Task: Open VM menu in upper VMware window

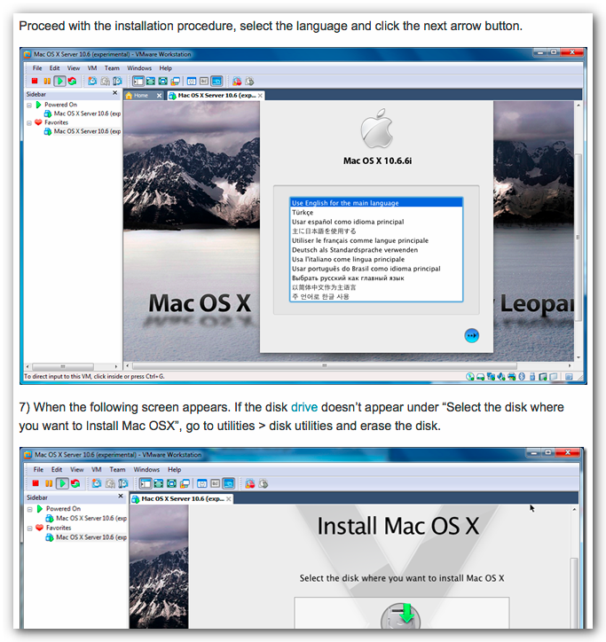Action: [92, 68]
